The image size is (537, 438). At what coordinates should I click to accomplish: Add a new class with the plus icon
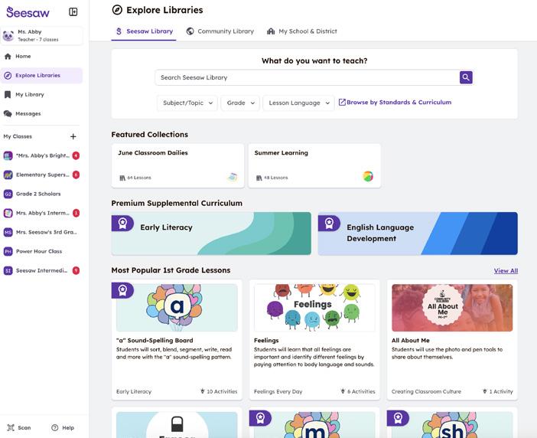tap(73, 136)
